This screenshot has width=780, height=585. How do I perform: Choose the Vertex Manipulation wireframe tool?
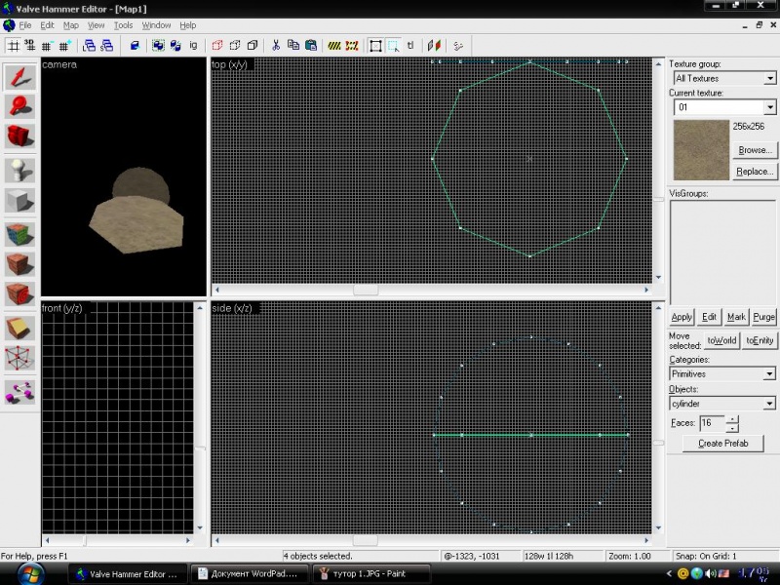point(19,358)
